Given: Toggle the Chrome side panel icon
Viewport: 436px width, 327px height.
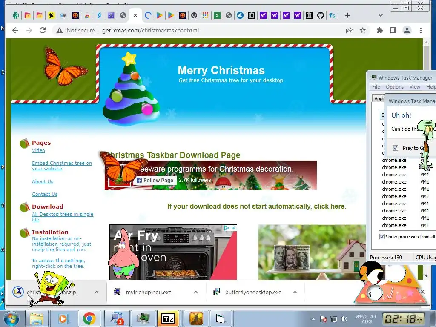Looking at the screenshot, I should click(x=393, y=30).
